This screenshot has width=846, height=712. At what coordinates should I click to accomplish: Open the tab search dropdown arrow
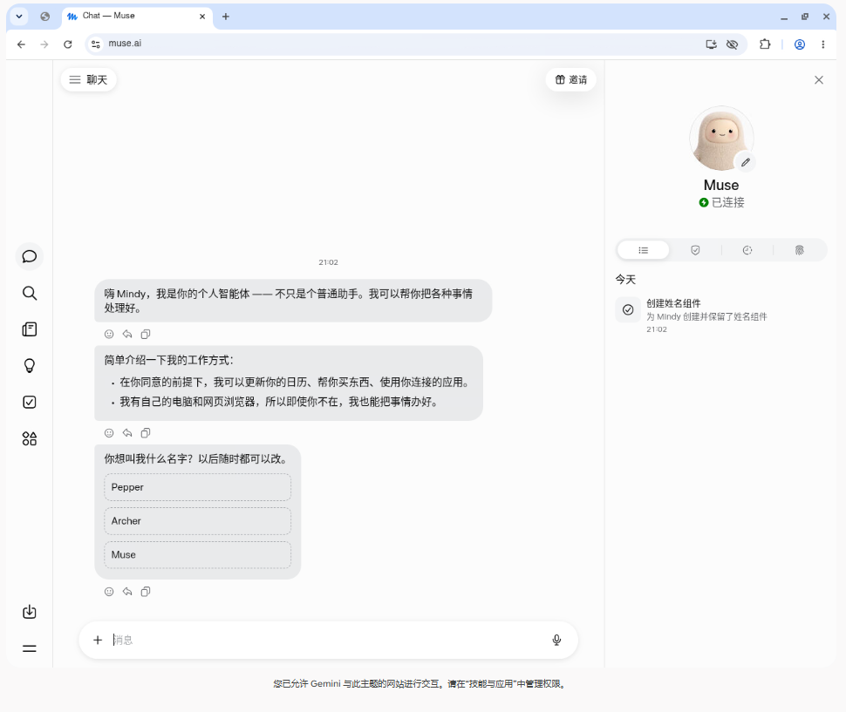point(19,17)
